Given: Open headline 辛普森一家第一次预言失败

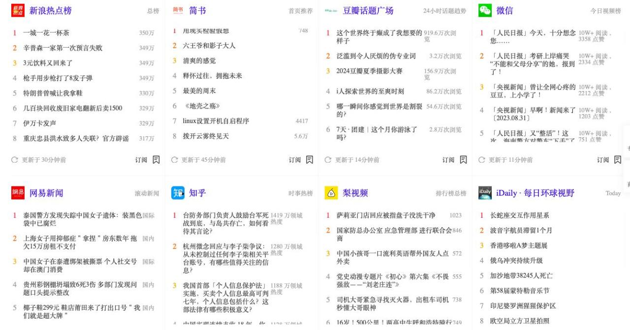Looking at the screenshot, I should tap(63, 48).
